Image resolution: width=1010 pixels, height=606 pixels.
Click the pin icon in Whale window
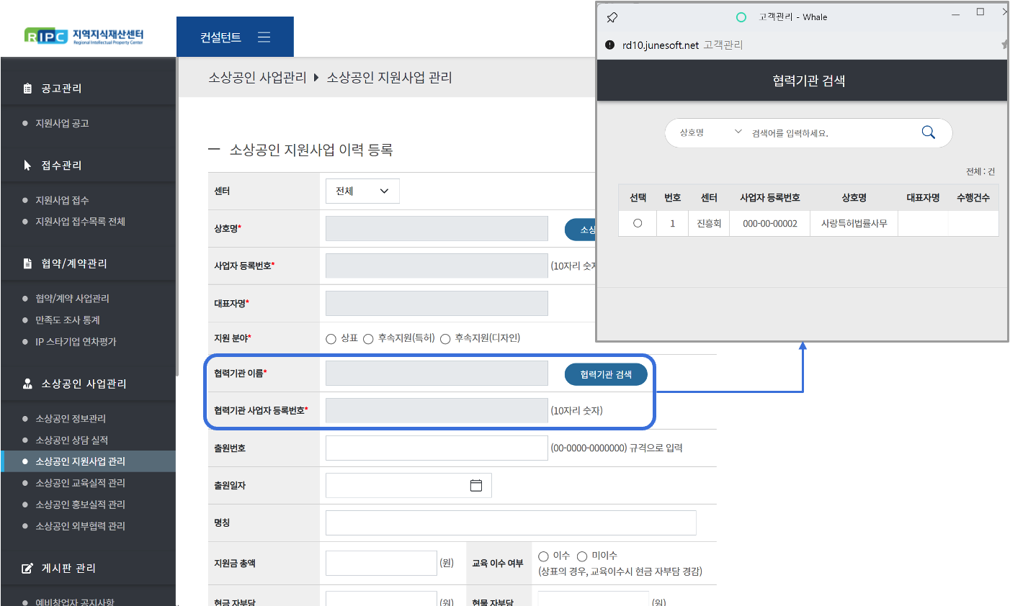pyautogui.click(x=612, y=17)
